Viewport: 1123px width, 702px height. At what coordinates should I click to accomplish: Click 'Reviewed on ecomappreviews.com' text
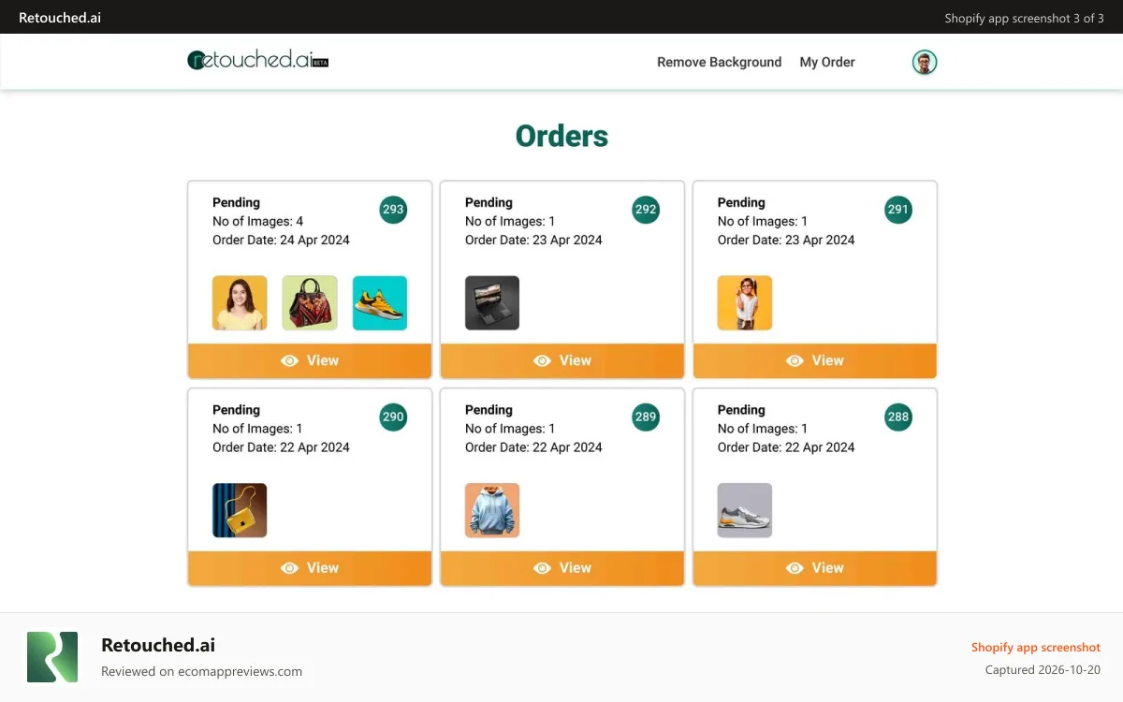point(201,671)
